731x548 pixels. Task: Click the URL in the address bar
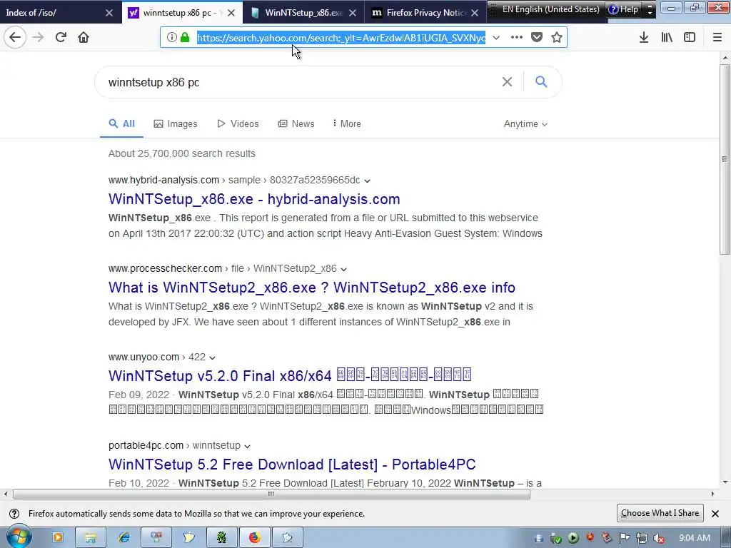[341, 38]
